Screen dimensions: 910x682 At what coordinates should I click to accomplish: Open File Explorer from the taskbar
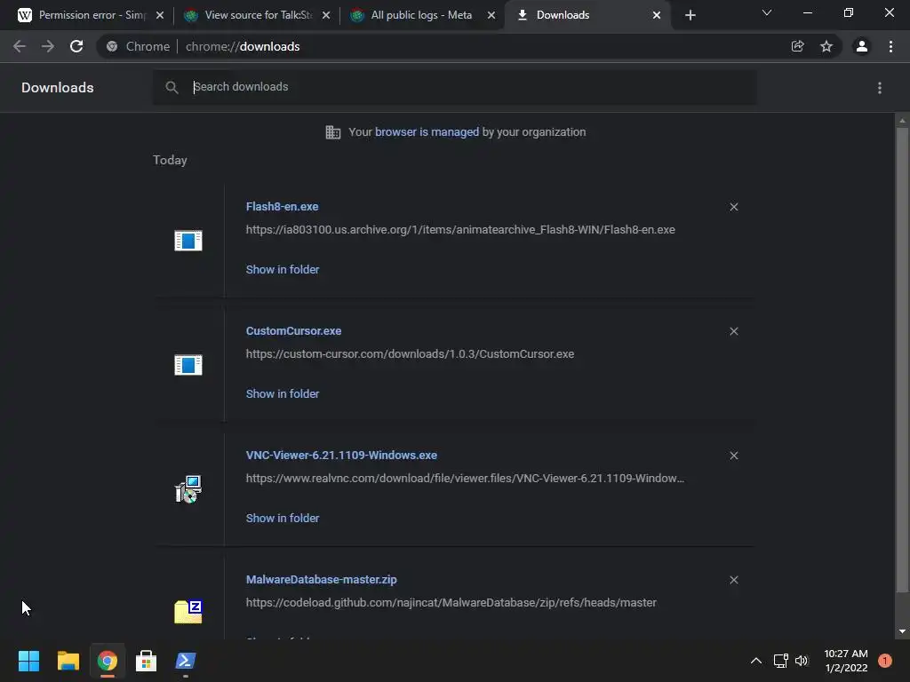68,661
